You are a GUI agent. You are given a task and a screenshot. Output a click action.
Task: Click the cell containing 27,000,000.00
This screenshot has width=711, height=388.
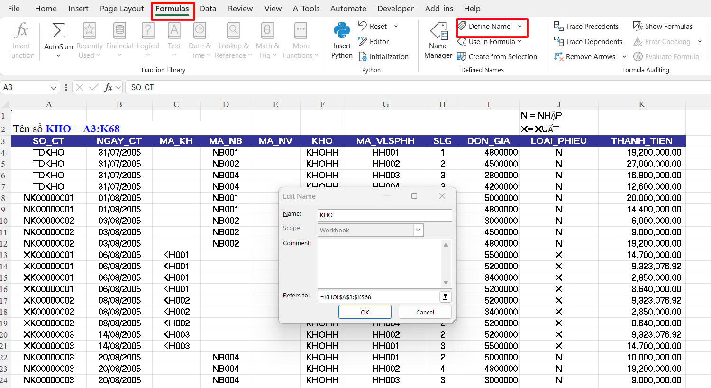(642, 164)
